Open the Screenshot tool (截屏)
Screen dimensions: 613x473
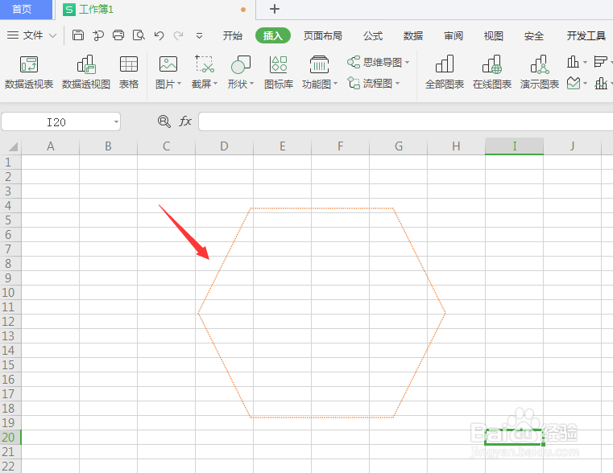click(x=205, y=72)
